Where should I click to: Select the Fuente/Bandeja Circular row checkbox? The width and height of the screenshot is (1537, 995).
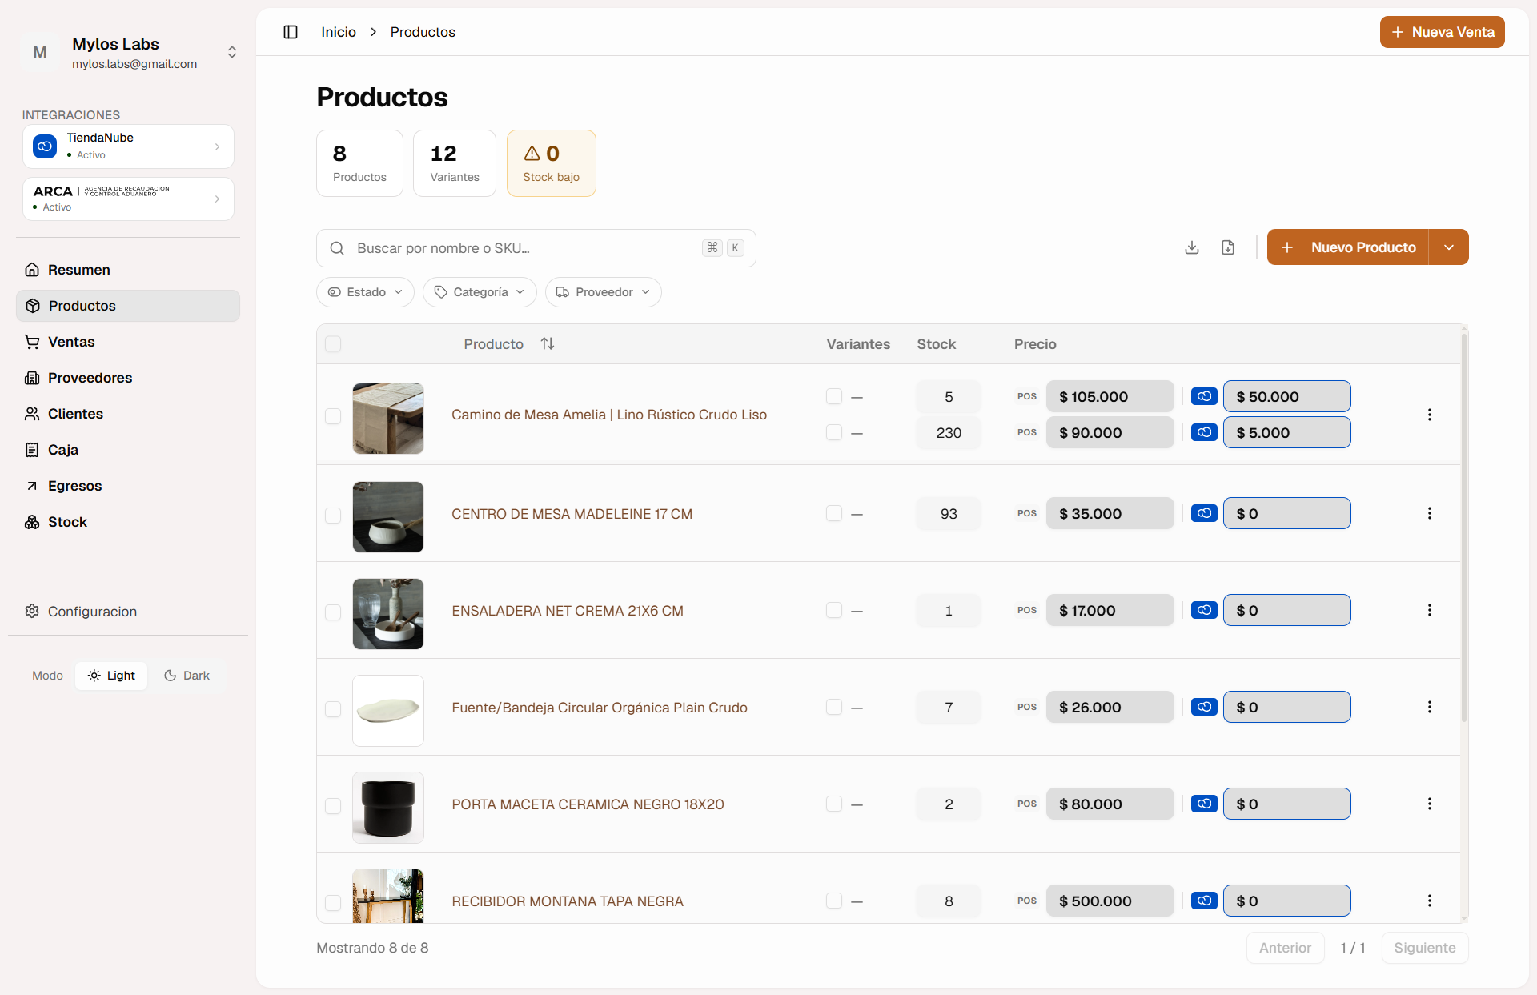(333, 709)
